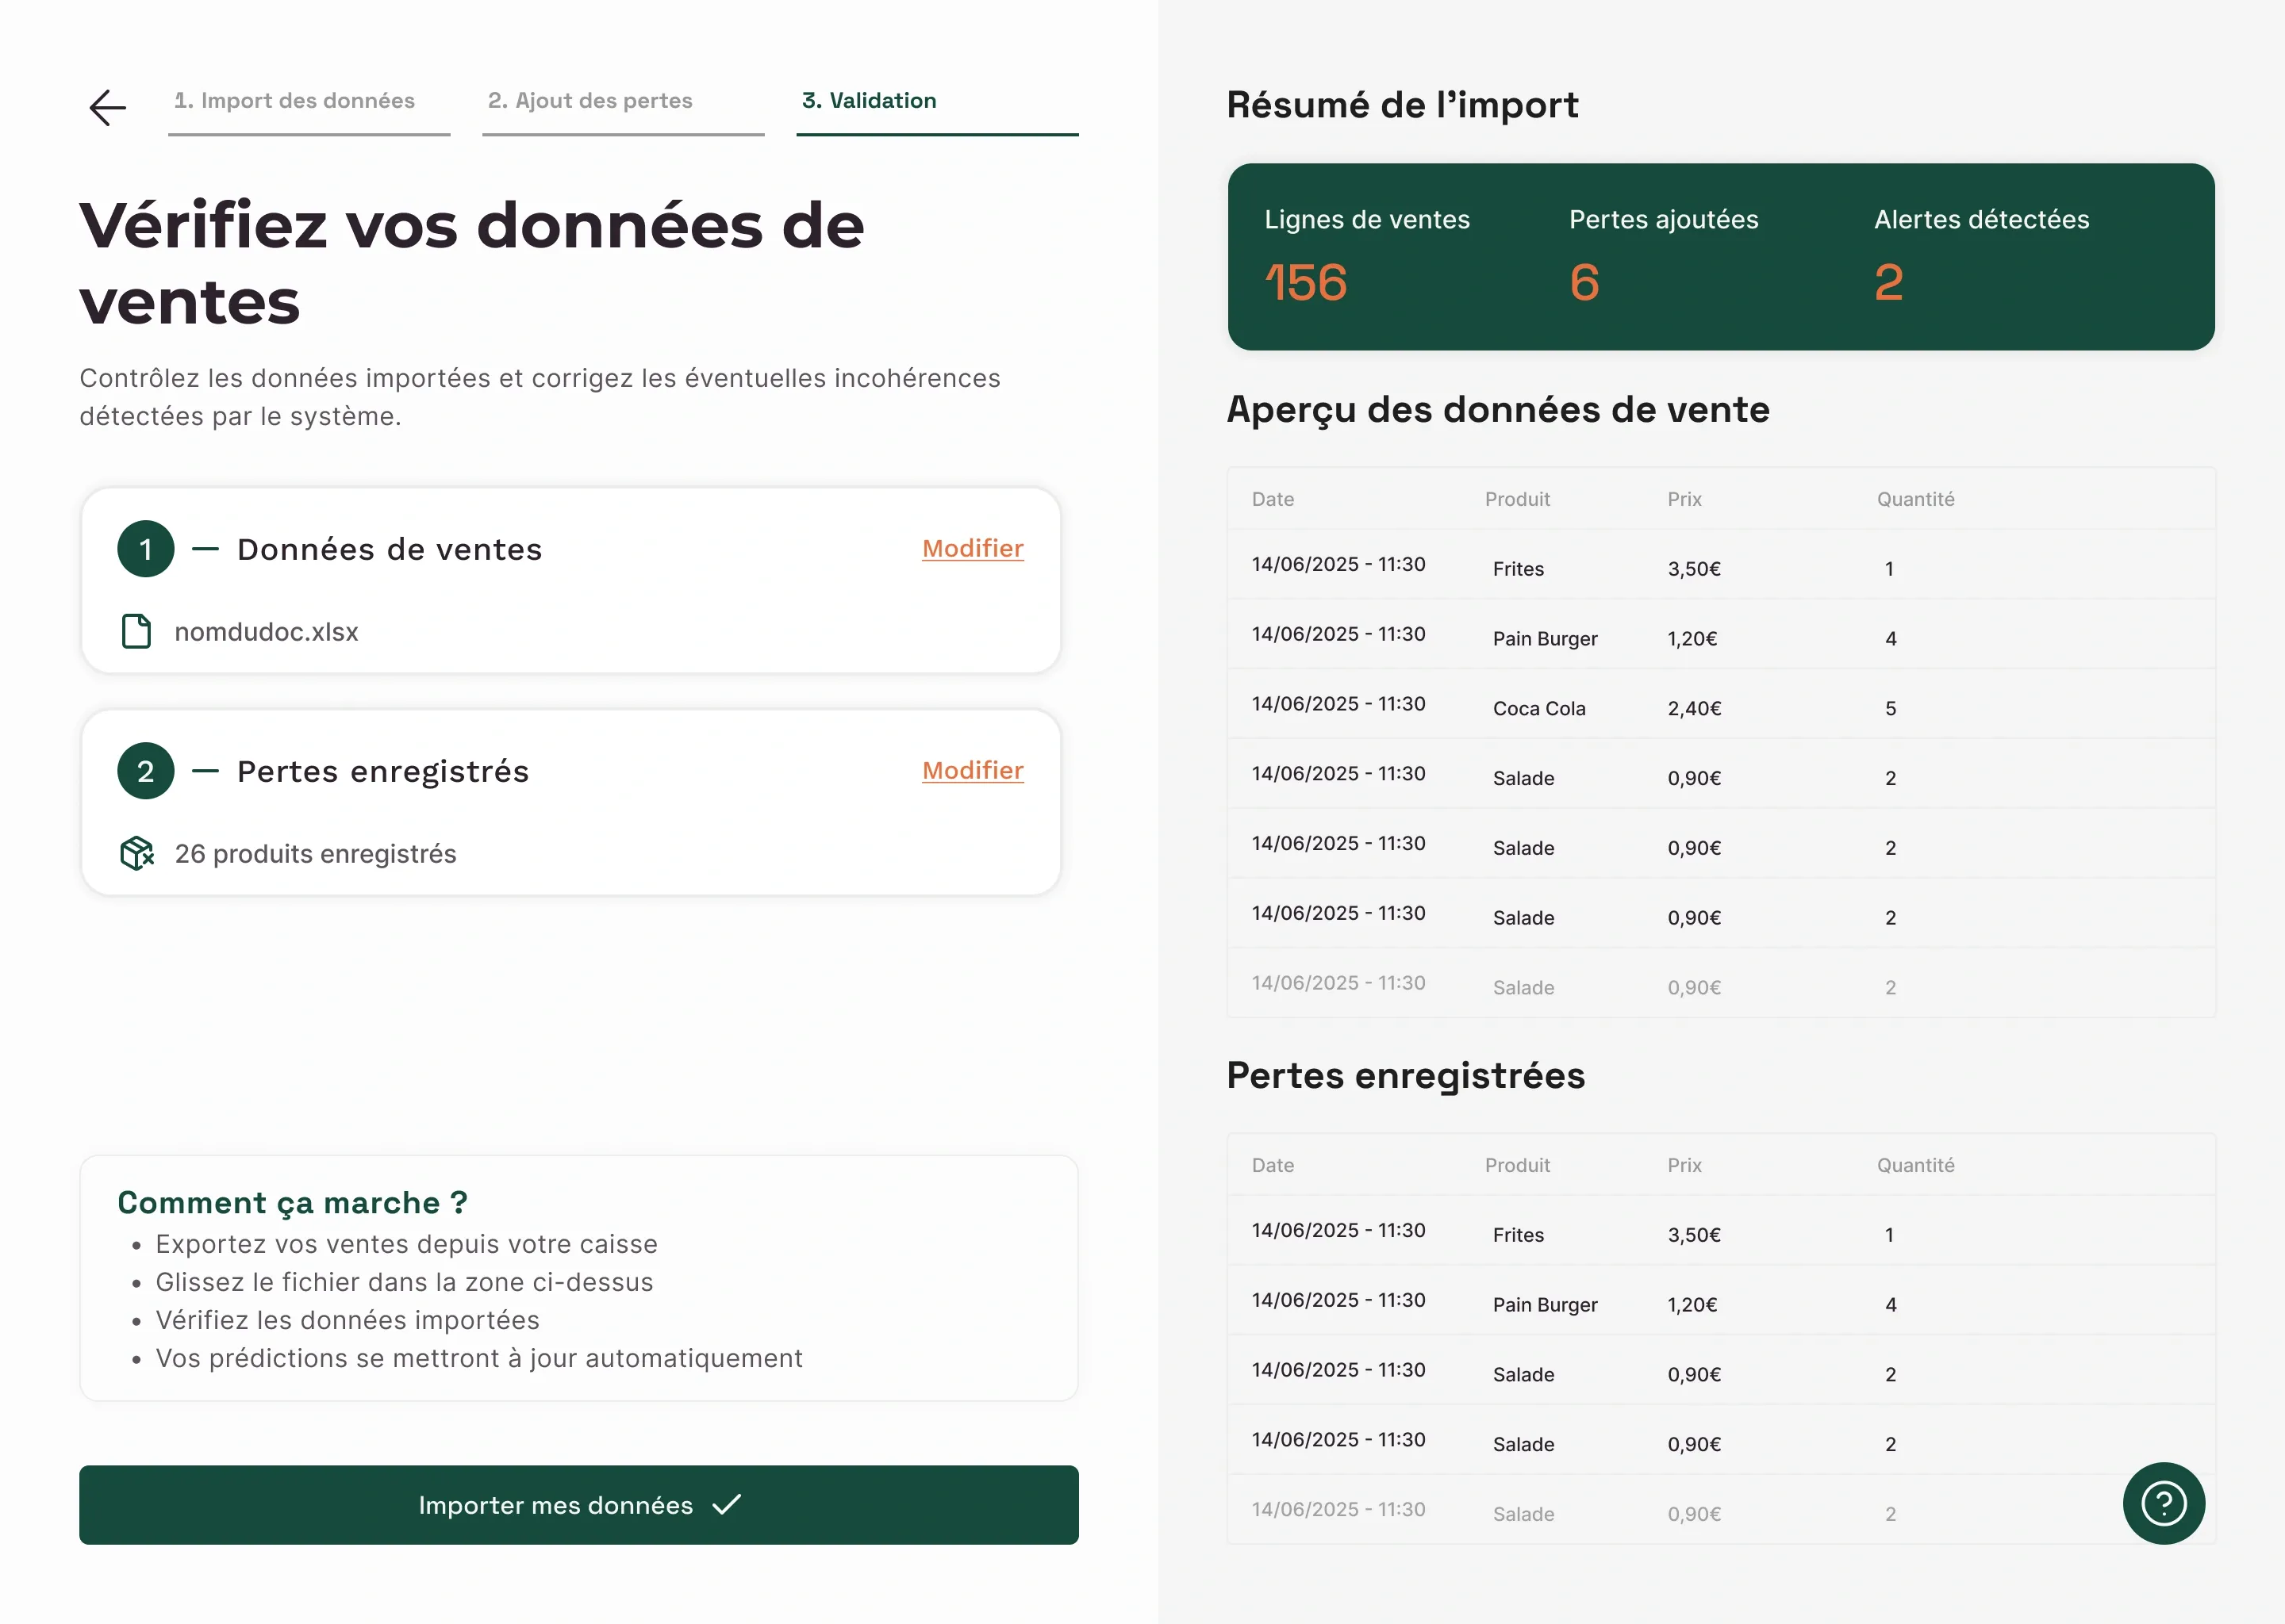Modify the Pertes enregistrés section
The width and height of the screenshot is (2285, 1624).
(973, 770)
